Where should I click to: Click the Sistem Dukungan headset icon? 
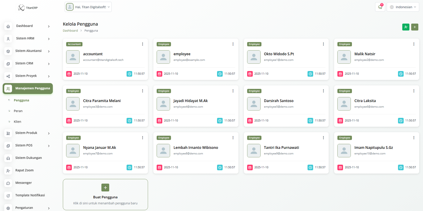click(8, 158)
